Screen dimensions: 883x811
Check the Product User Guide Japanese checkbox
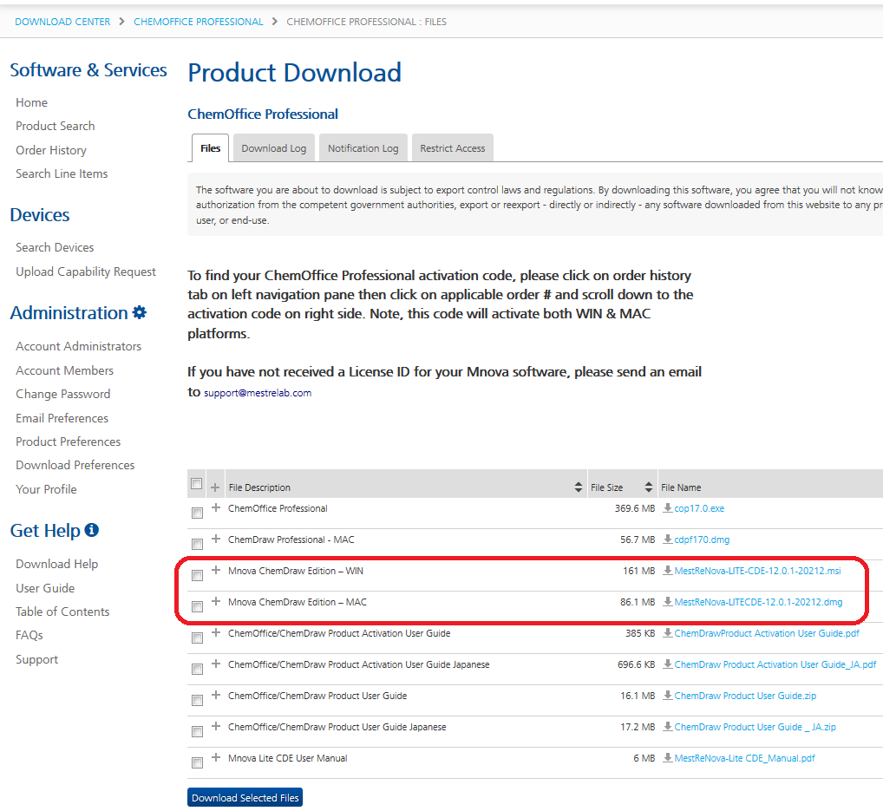(197, 731)
